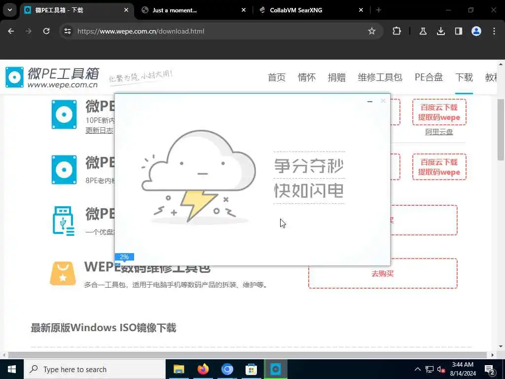Switch to the CollabVM SearXNG tab
The height and width of the screenshot is (379, 505).
(x=312, y=10)
